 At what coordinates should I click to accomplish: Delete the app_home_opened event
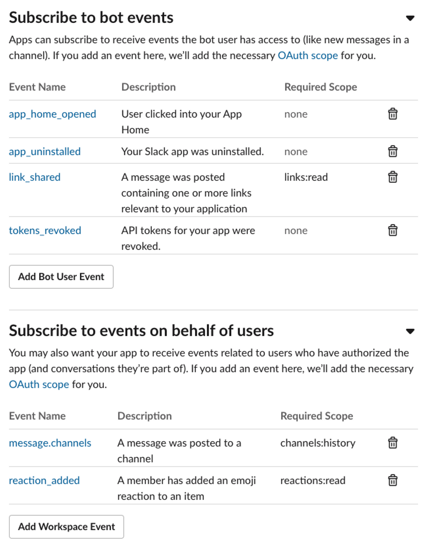[x=392, y=114]
